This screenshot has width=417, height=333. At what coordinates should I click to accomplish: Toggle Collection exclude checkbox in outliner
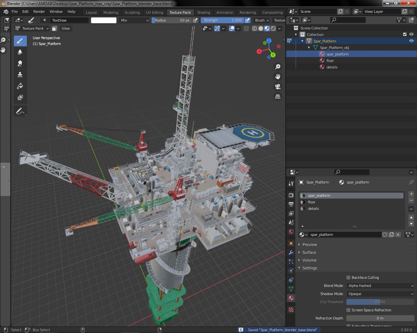click(x=405, y=34)
